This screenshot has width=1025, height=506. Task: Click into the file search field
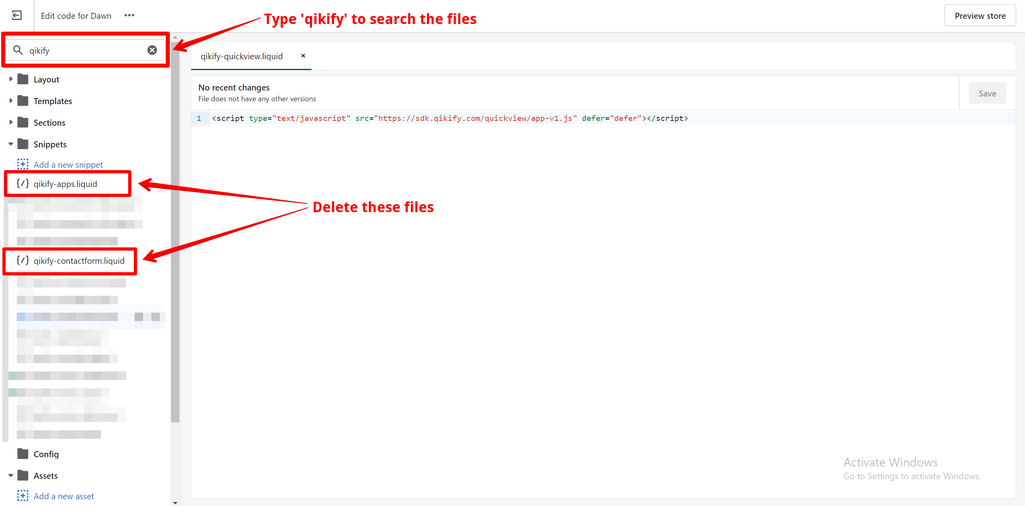point(86,50)
